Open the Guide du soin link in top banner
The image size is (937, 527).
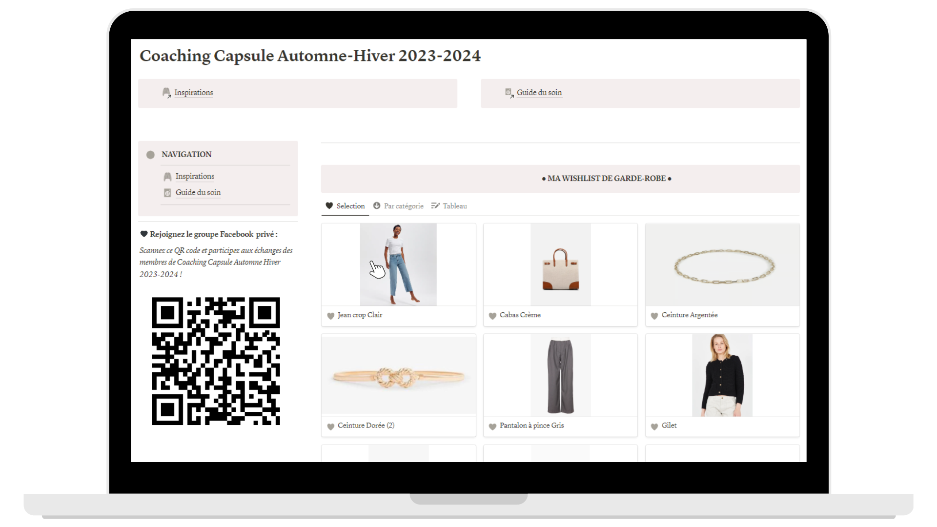pos(539,92)
